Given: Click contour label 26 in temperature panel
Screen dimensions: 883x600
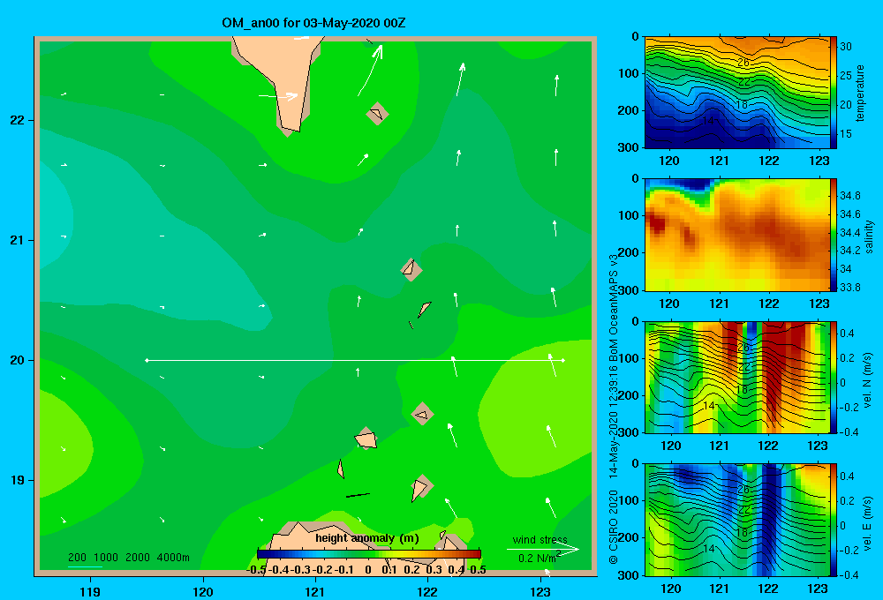Looking at the screenshot, I should 743,63.
